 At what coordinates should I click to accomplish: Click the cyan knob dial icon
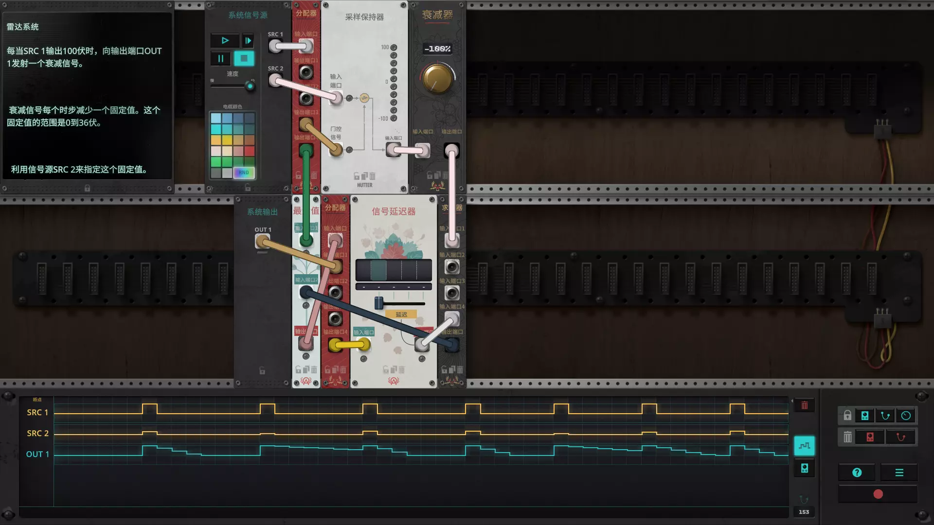(906, 416)
